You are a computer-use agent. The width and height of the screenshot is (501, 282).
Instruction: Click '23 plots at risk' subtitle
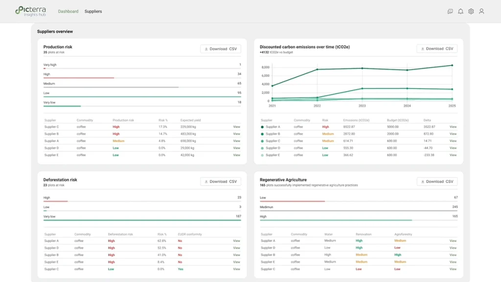coord(54,185)
